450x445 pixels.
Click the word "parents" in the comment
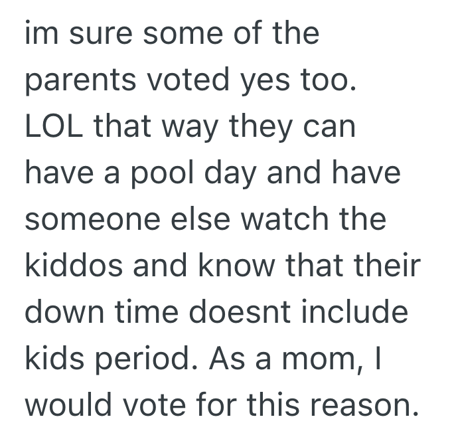73,82
